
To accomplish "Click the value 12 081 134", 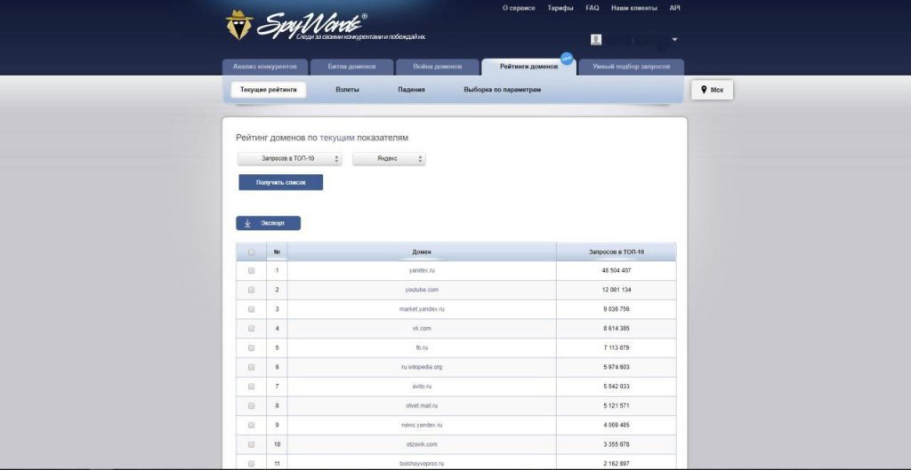I will click(616, 290).
